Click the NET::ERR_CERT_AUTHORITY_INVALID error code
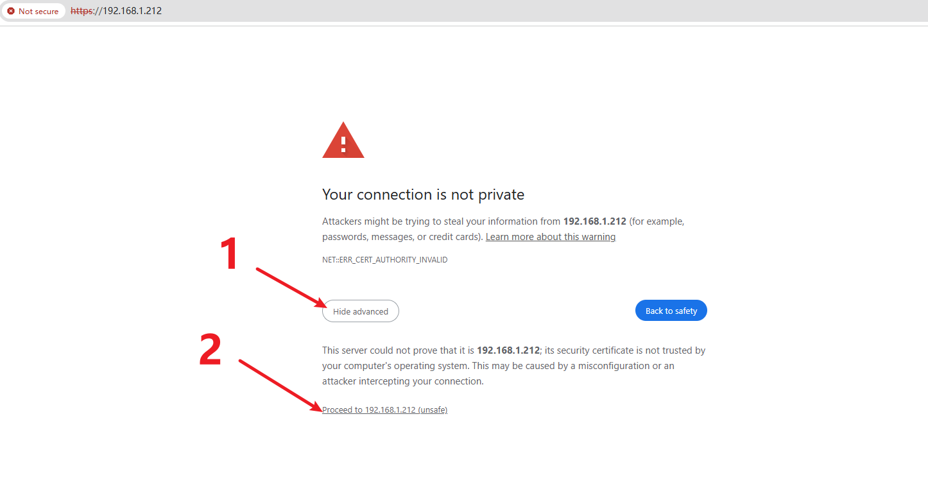928x500 pixels. tap(384, 260)
